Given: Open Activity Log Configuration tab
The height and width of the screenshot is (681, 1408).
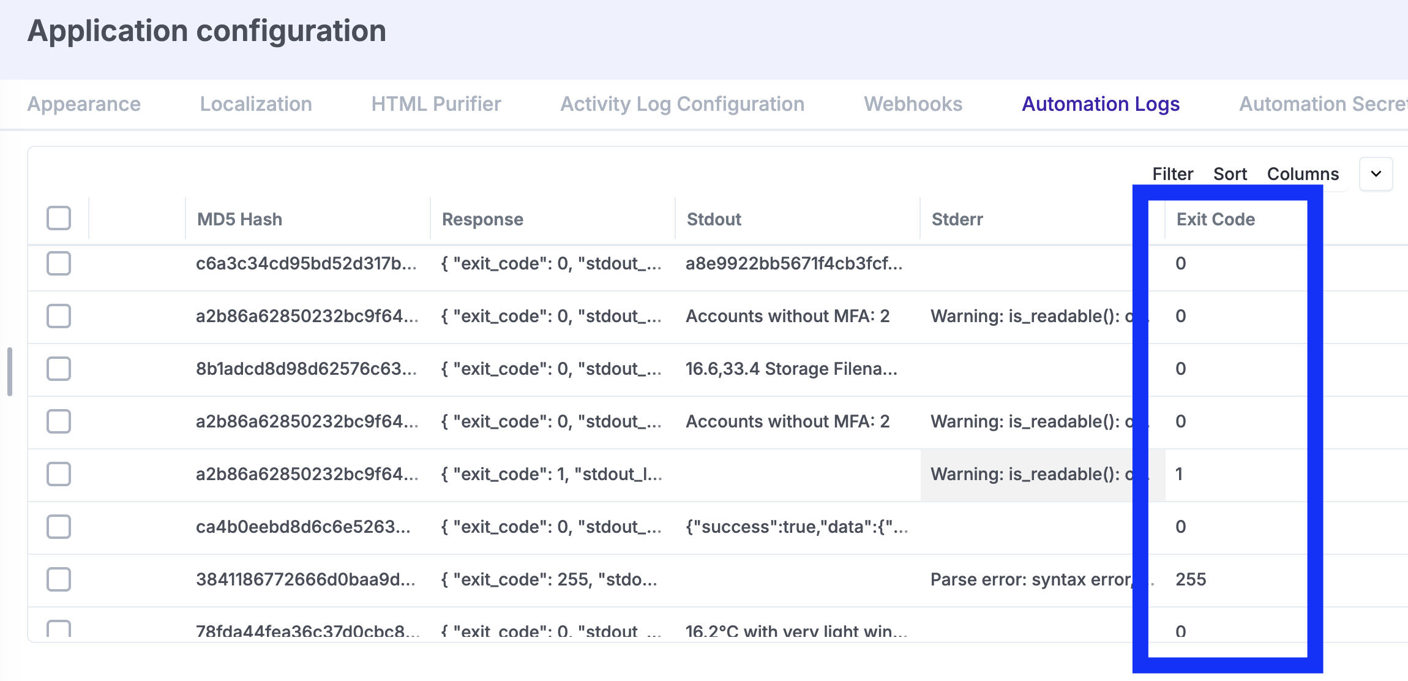Looking at the screenshot, I should [682, 104].
